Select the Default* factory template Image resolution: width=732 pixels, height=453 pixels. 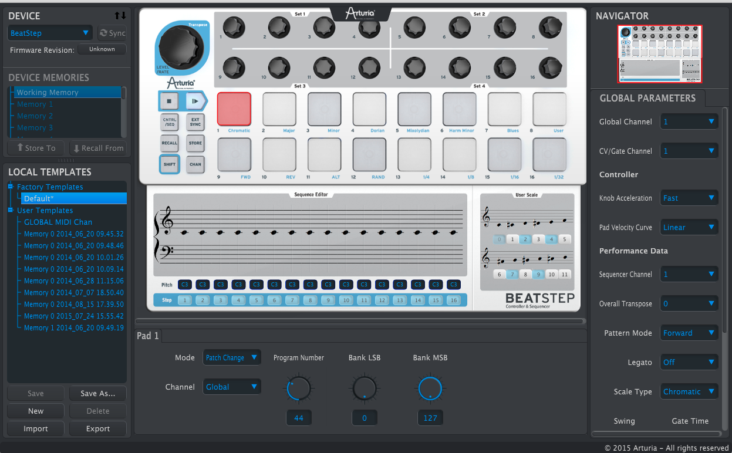tap(74, 198)
